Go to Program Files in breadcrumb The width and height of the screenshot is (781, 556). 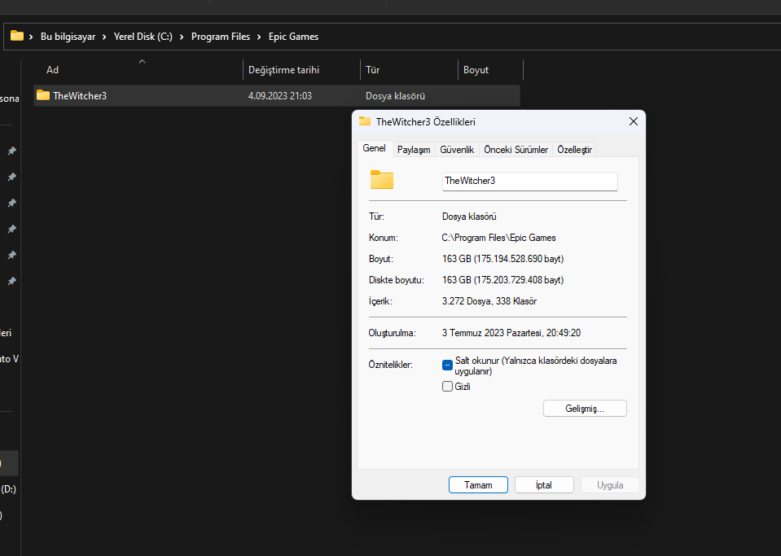tap(221, 37)
